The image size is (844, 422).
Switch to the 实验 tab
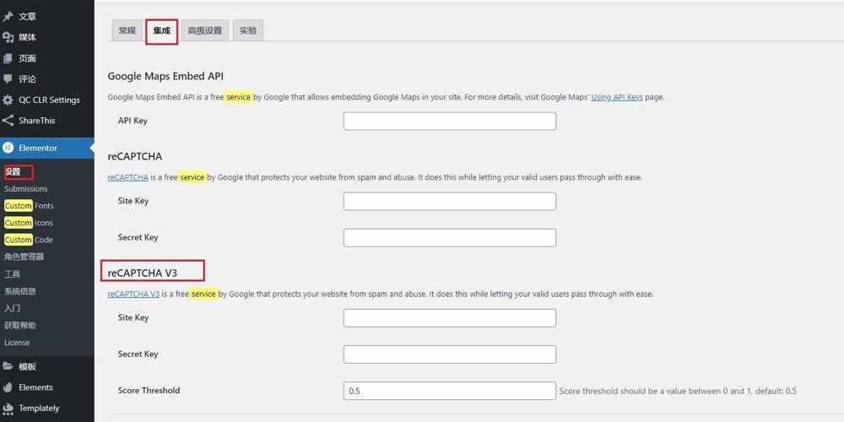pyautogui.click(x=247, y=30)
